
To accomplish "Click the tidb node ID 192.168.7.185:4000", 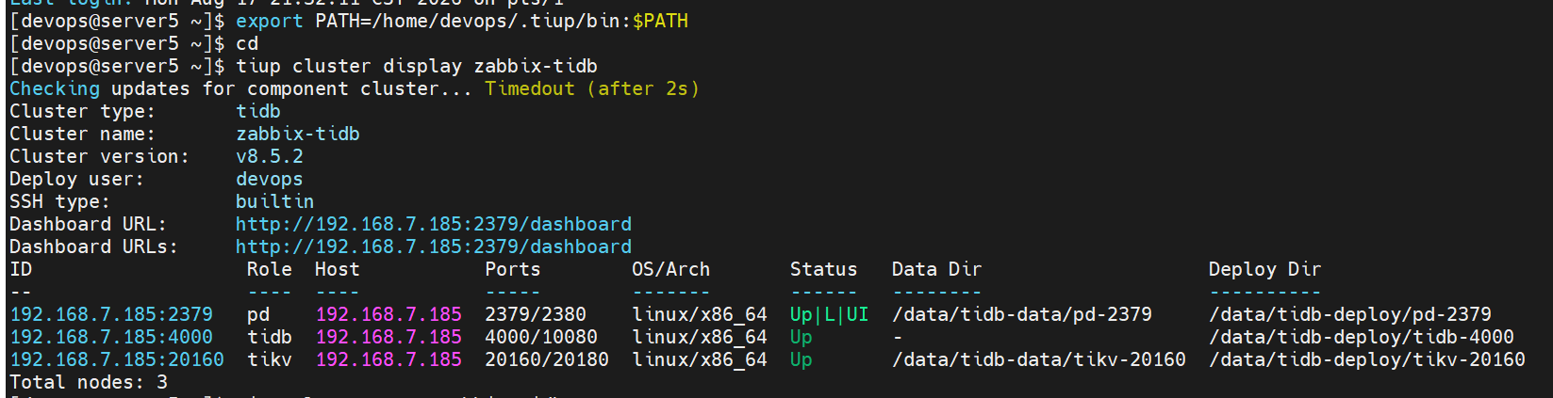I will [x=111, y=337].
